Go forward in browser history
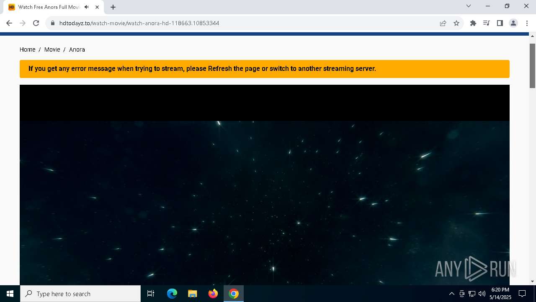The image size is (536, 302). coord(23,23)
